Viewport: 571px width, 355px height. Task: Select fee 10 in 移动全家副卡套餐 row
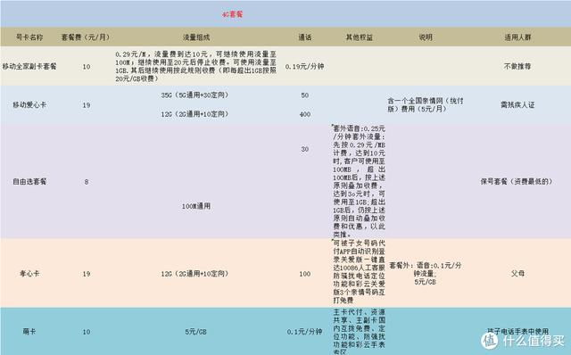click(x=87, y=67)
